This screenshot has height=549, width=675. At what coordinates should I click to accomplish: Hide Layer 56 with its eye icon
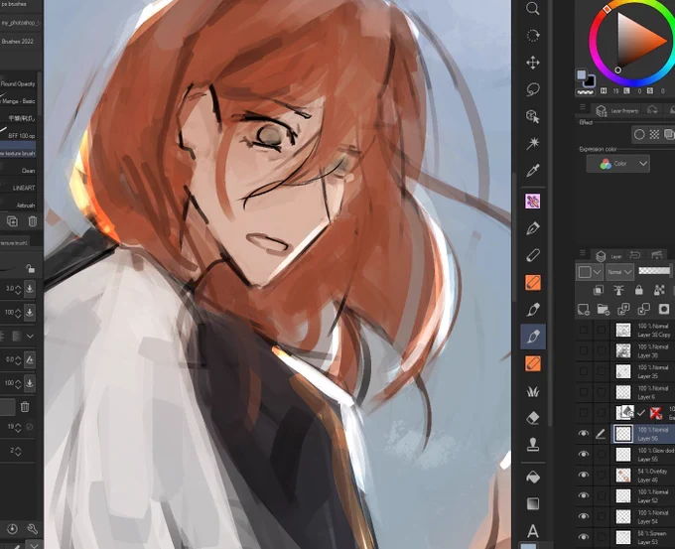click(584, 433)
